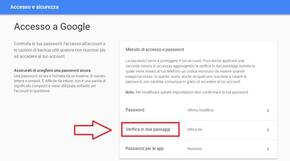Click the blue top header bar
Viewport: 290px width, 161px height.
(145, 7)
